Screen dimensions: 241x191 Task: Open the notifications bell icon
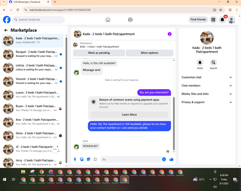pos(222,20)
